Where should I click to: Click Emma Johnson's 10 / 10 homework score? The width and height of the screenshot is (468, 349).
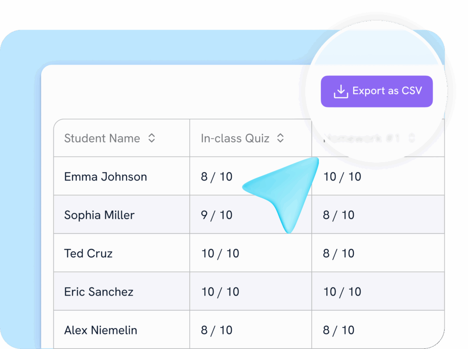342,177
